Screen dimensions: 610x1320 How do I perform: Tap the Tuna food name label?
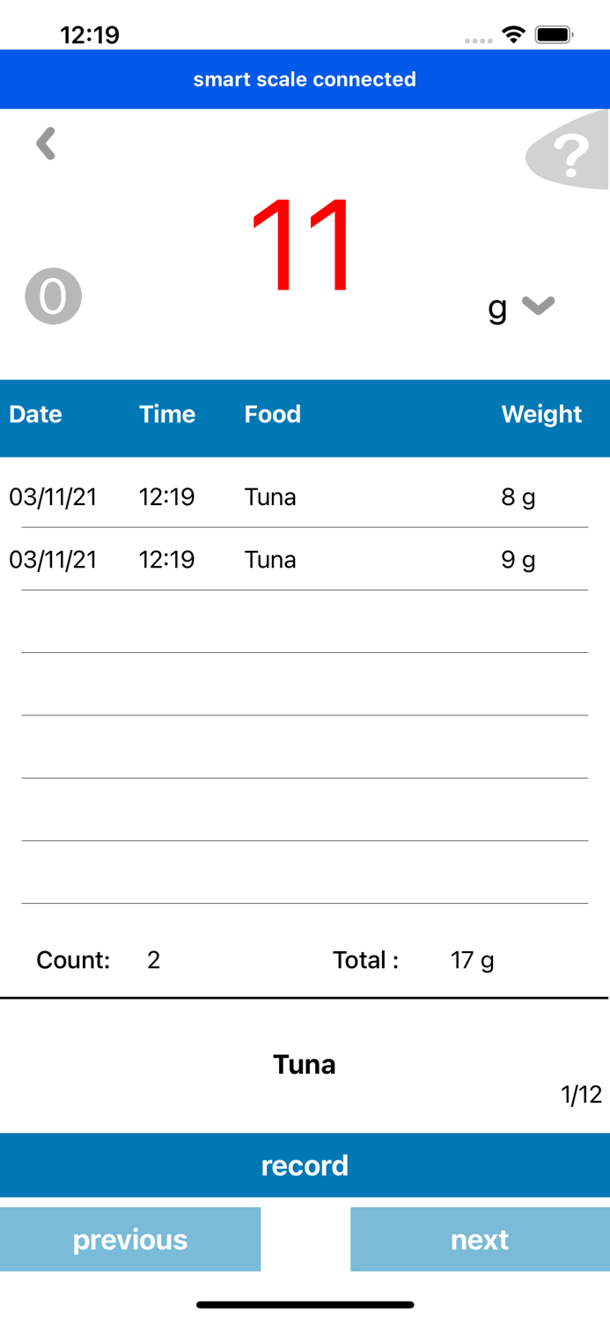305,1064
